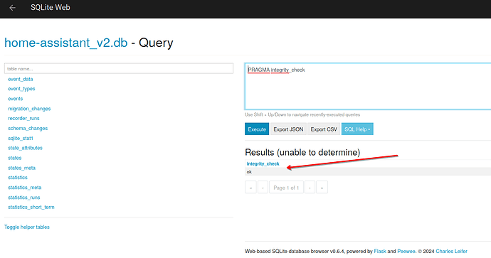Open the Peewee footer link
The height and width of the screenshot is (258, 491).
[406, 251]
